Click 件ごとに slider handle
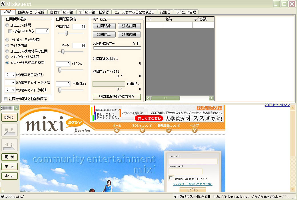The height and width of the screenshot is (200, 297). (x=60, y=70)
